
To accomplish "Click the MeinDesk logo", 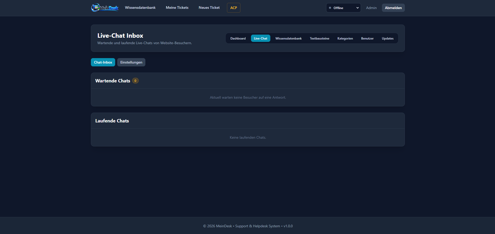I will click(x=105, y=8).
